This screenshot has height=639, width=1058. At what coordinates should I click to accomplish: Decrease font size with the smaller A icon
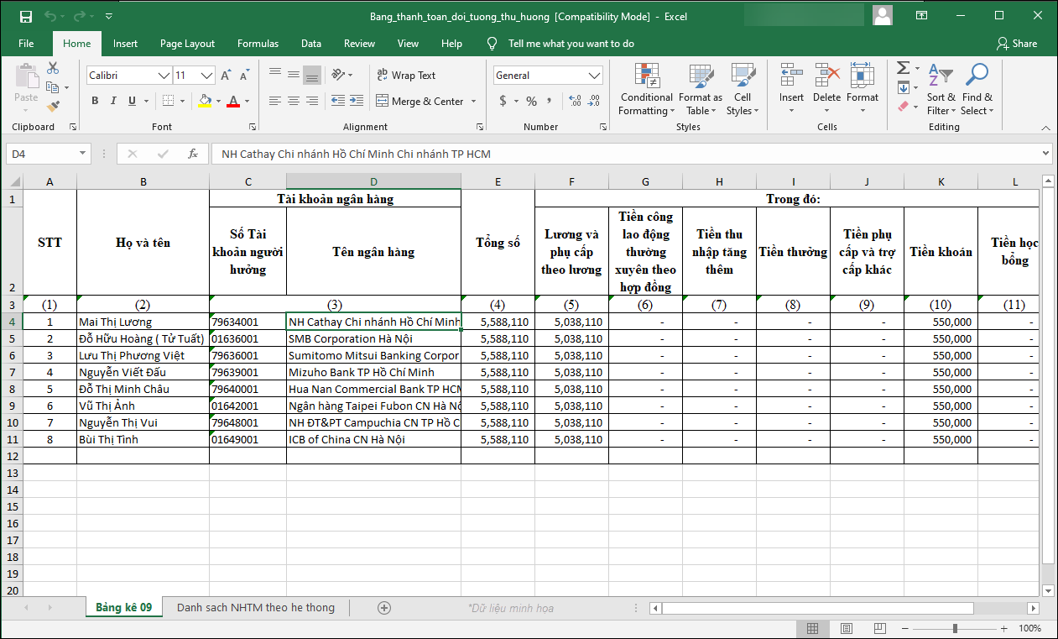(243, 76)
